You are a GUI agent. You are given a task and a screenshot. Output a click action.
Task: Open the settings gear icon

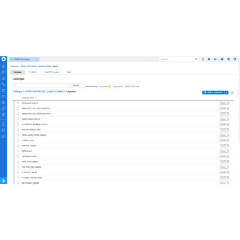pos(228,59)
